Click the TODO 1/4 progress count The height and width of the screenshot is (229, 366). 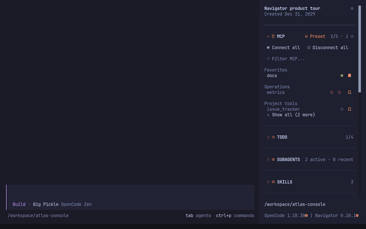(x=349, y=137)
